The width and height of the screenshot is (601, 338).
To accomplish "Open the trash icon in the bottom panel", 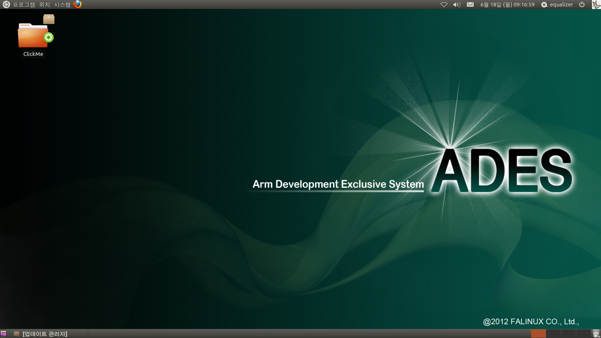I will tap(596, 333).
